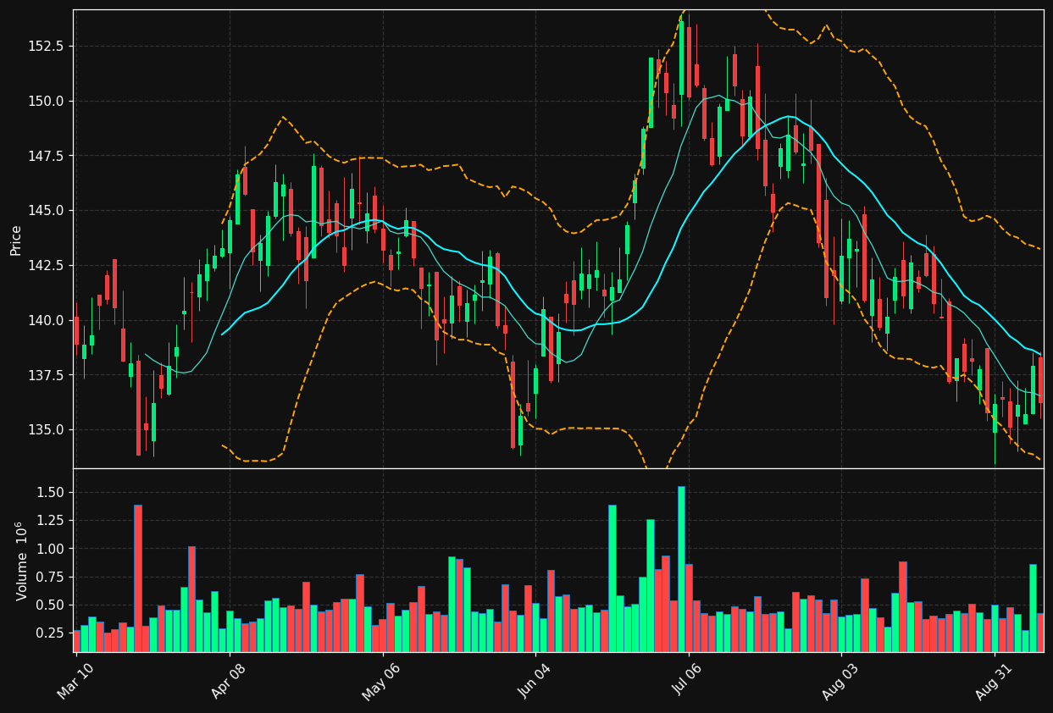Click the Price axis title

click(16, 240)
